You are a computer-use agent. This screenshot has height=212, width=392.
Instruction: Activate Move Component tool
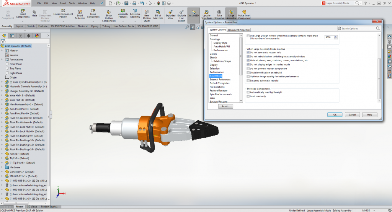[93, 14]
